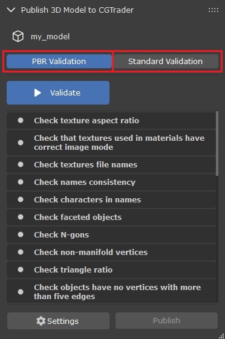Viewport: 225px width, 339px height.
Task: Switch to PBR Validation mode
Action: click(59, 62)
